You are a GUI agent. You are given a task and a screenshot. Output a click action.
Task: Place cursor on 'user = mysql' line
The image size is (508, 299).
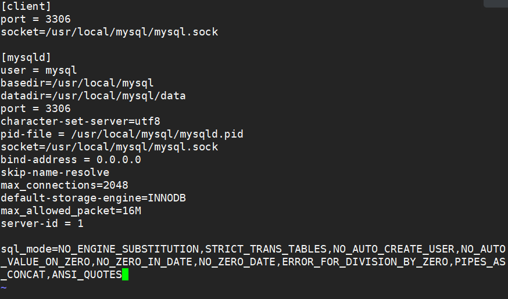coord(38,70)
